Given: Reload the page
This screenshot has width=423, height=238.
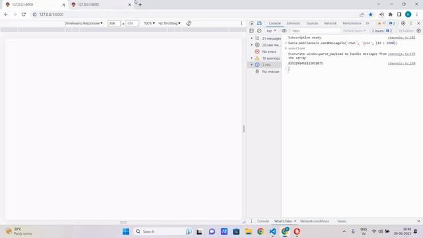Looking at the screenshot, I should point(24,15).
